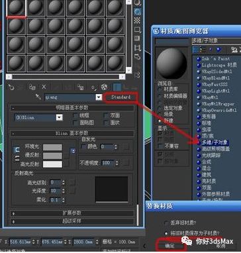The width and height of the screenshot is (241, 253).
Task: Switch browser to View List + Icons
Action: pos(203,50)
